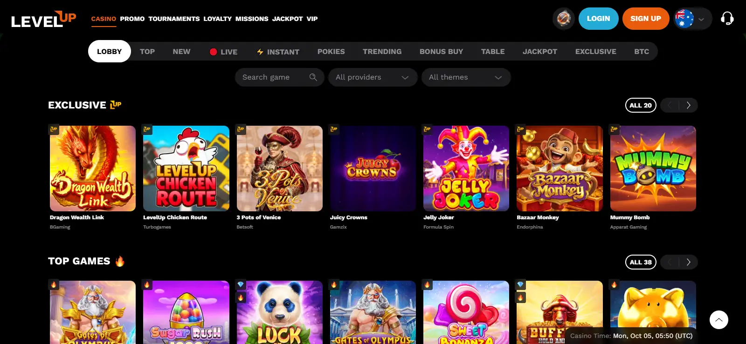Select the Exclusive category tab
The height and width of the screenshot is (344, 746).
pyautogui.click(x=595, y=52)
